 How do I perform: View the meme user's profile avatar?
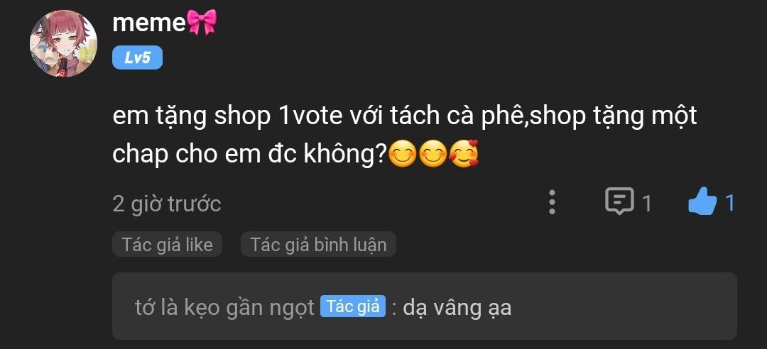coord(64,44)
